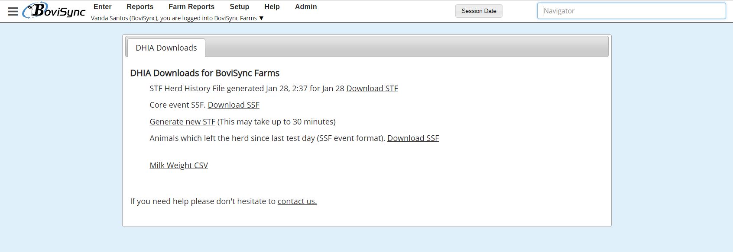Open the Help menu
Screen dimensions: 733x252
click(x=272, y=7)
